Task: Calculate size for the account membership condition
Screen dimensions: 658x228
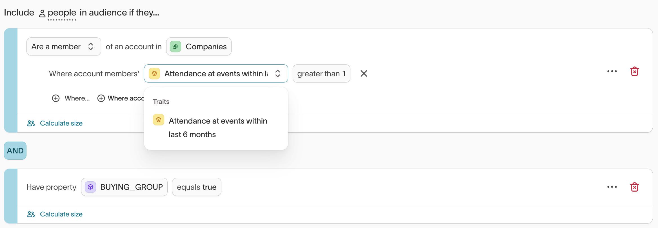Action: click(61, 123)
